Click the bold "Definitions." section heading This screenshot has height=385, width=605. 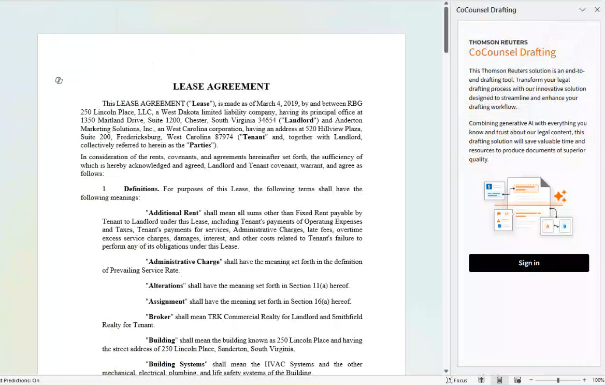[141, 189]
